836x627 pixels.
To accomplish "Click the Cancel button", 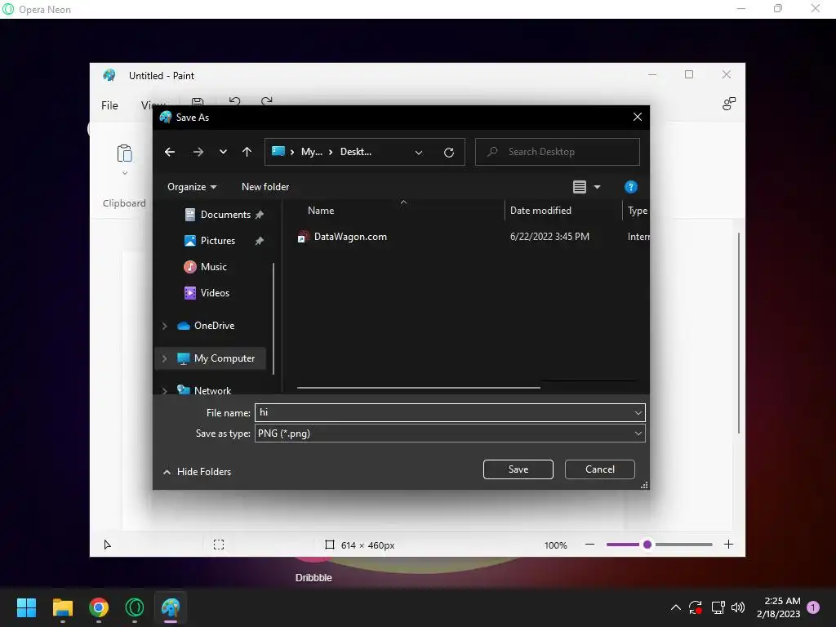I will point(600,469).
